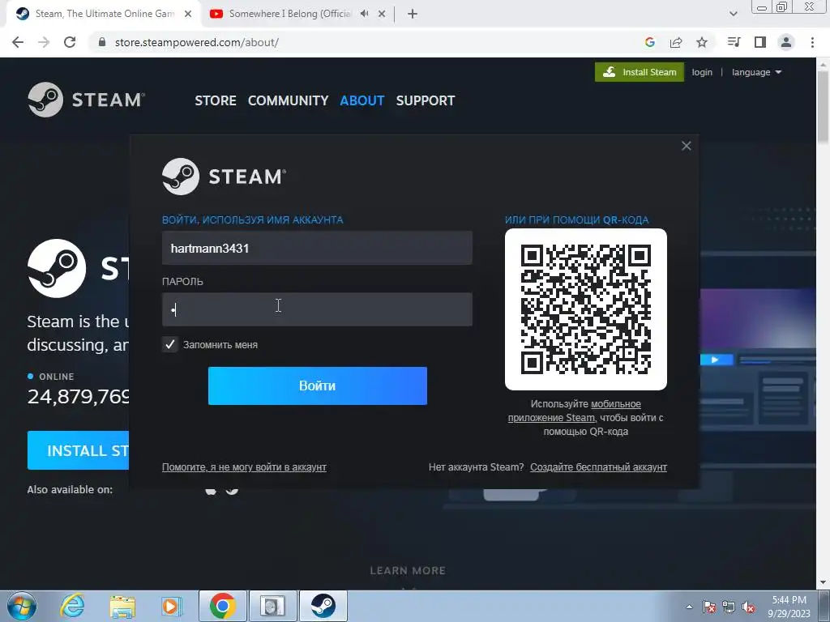The width and height of the screenshot is (830, 622).
Task: Click the taskbar item left of Steam
Action: (272, 606)
